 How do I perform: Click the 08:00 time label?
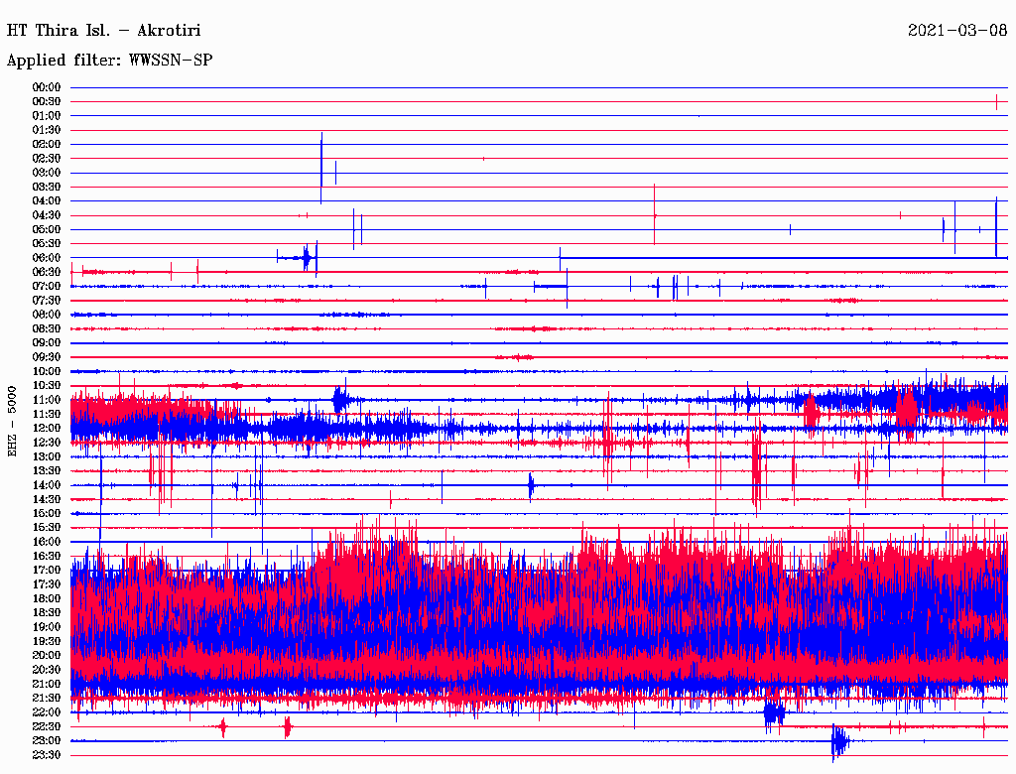(x=47, y=315)
